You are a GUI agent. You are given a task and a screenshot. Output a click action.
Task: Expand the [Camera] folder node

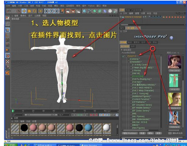(x=129, y=59)
